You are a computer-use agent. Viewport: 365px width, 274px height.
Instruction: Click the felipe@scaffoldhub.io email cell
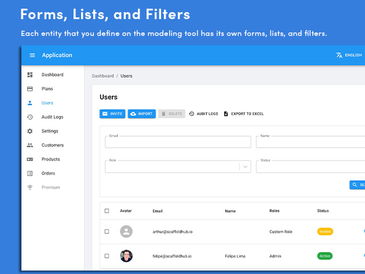tap(172, 256)
